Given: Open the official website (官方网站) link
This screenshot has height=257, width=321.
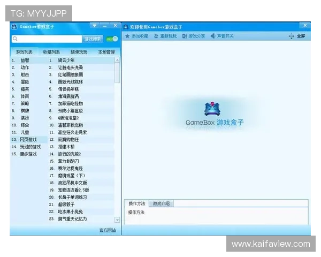Looking at the screenshot, I should click(x=108, y=230).
